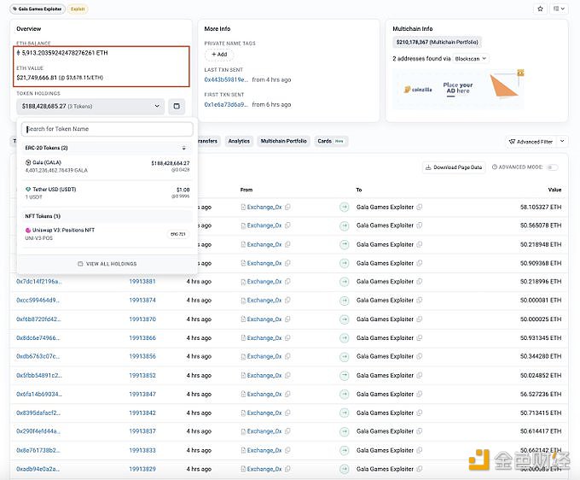Open last txn sent 0x443b59819e link

coord(226,79)
